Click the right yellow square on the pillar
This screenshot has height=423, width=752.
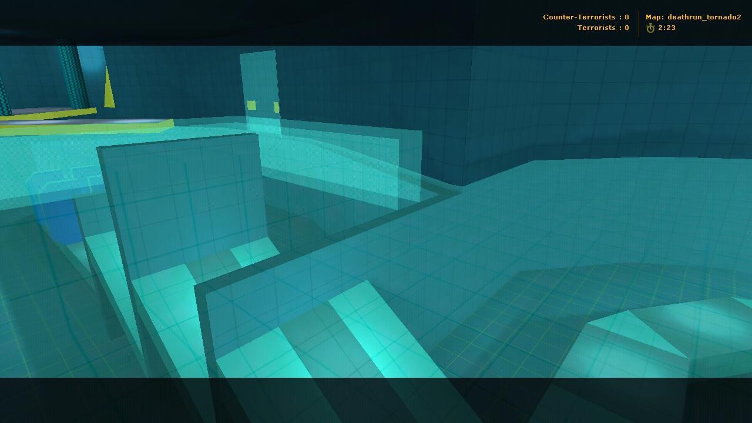tap(277, 108)
